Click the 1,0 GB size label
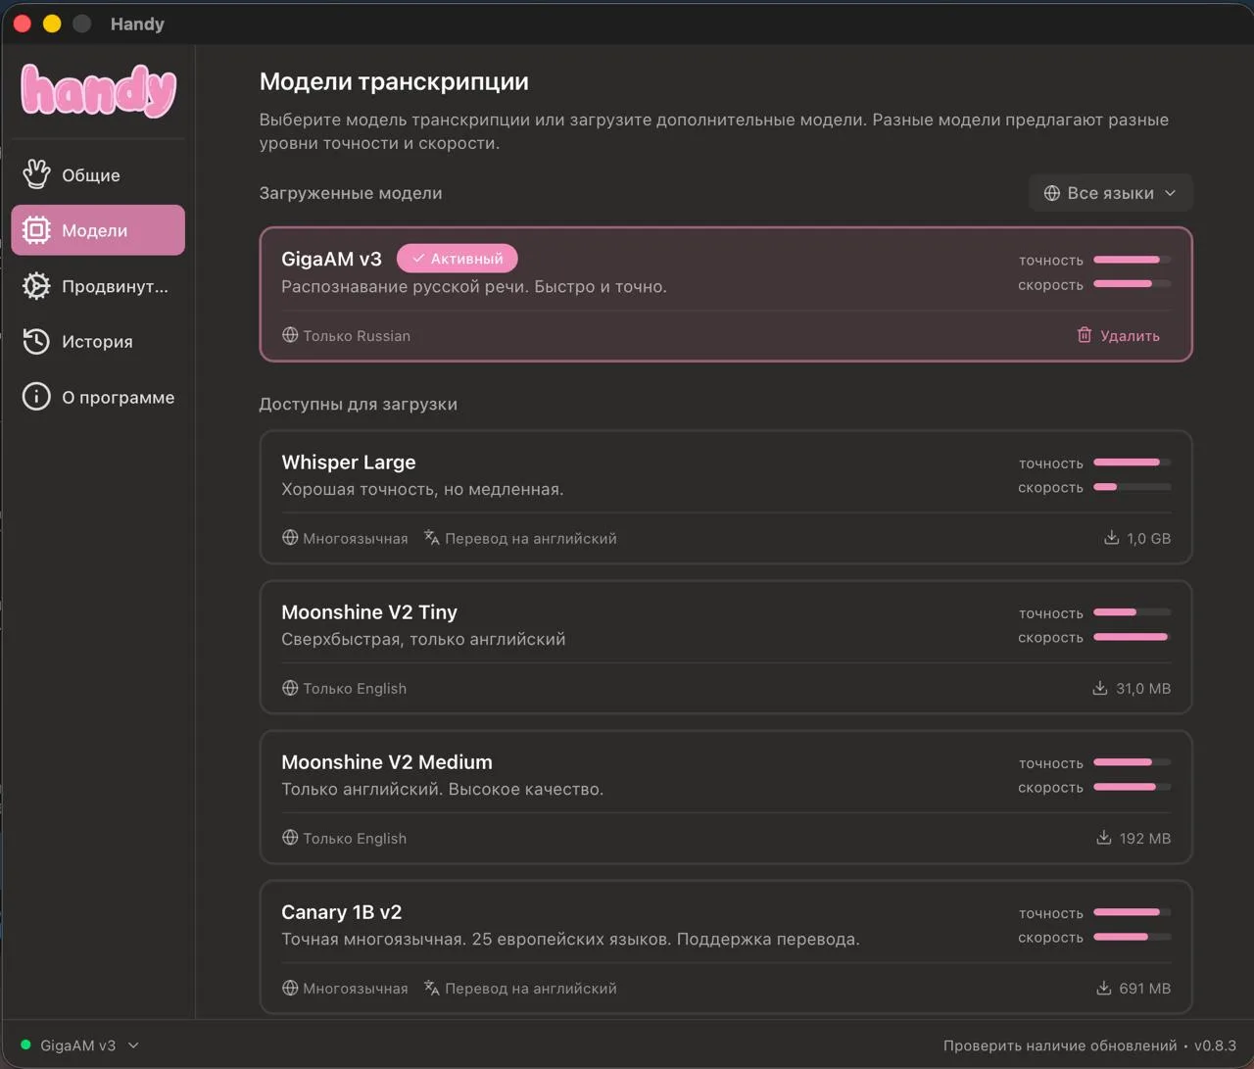Image resolution: width=1254 pixels, height=1069 pixels. coord(1148,538)
